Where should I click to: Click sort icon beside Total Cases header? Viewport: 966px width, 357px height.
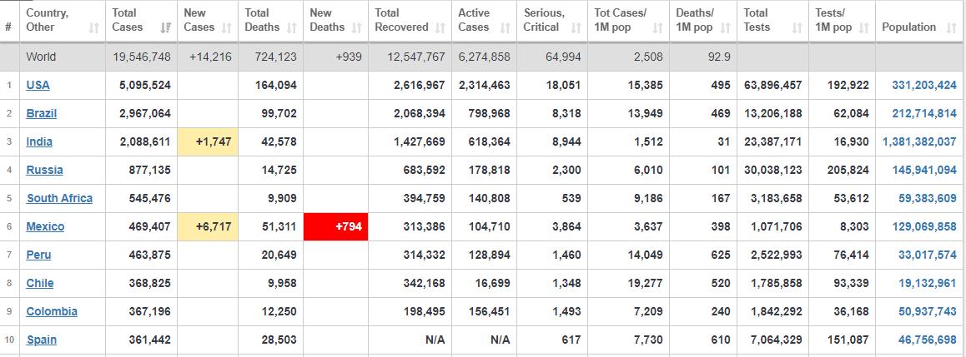165,27
